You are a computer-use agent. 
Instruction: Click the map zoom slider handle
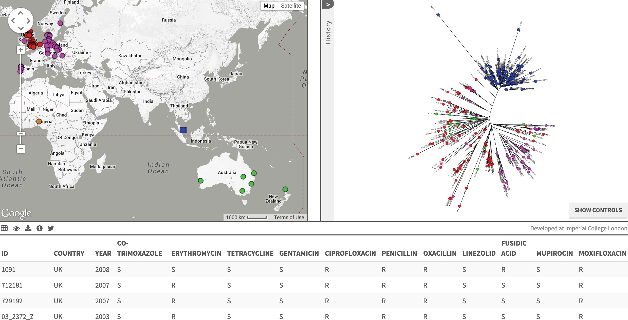[21, 134]
